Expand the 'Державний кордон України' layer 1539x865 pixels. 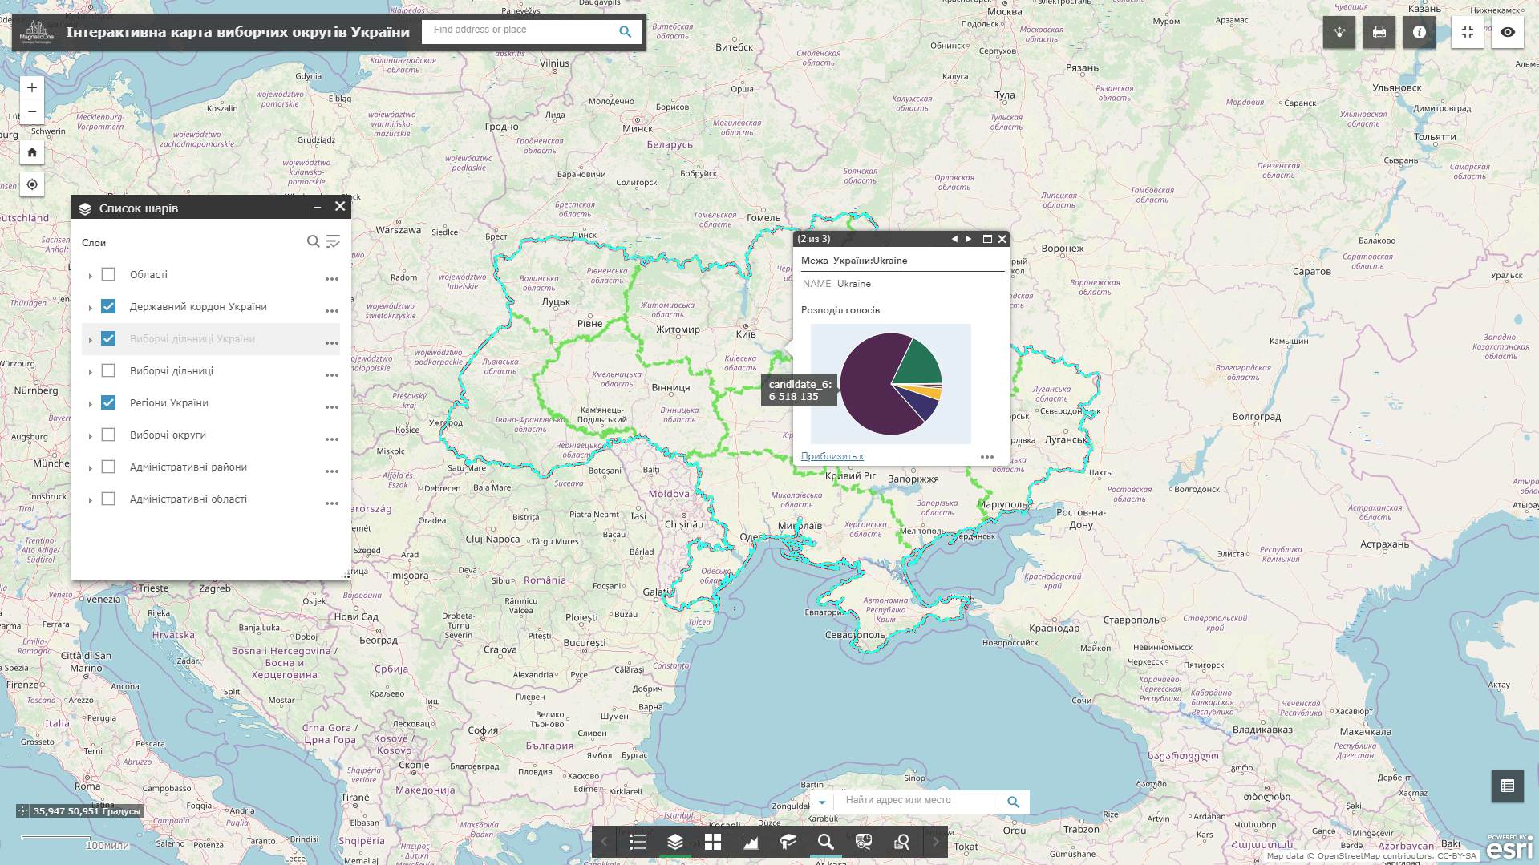click(x=90, y=307)
